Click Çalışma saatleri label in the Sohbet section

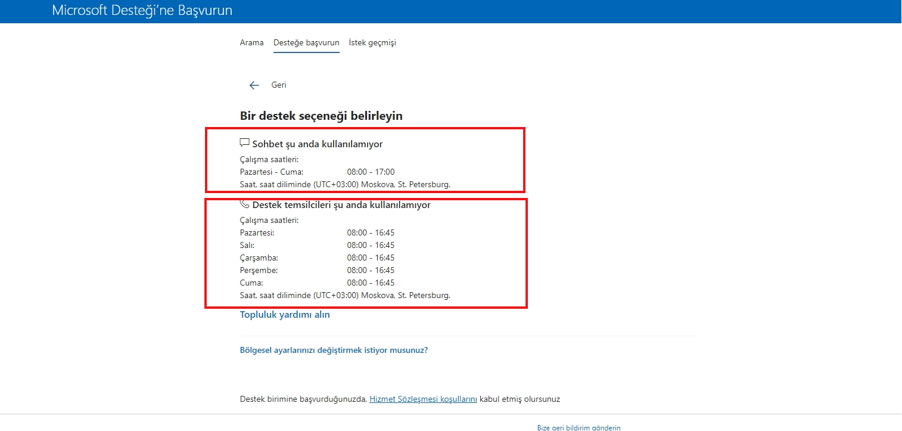pos(269,160)
